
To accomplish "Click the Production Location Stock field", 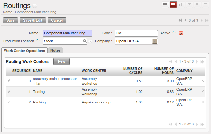I will pyautogui.click(x=65, y=41).
